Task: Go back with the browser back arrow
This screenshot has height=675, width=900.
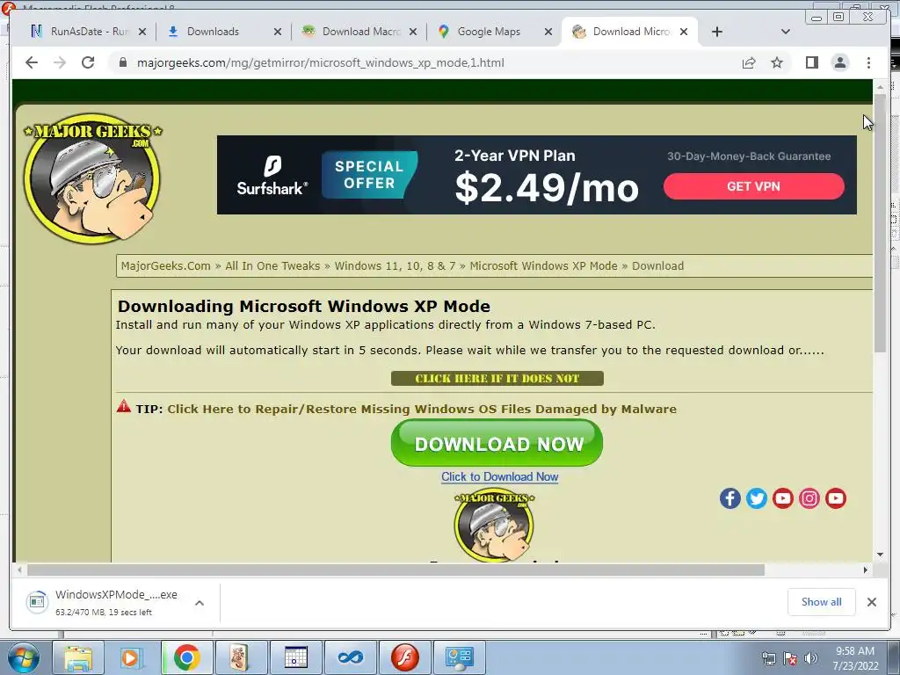Action: [x=32, y=62]
